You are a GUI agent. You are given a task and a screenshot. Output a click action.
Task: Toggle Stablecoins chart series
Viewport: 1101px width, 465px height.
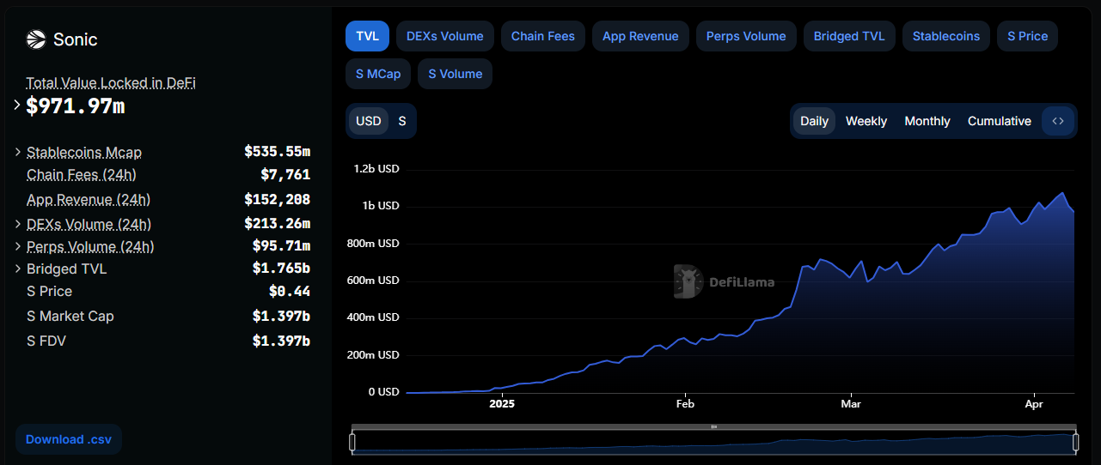click(x=946, y=36)
